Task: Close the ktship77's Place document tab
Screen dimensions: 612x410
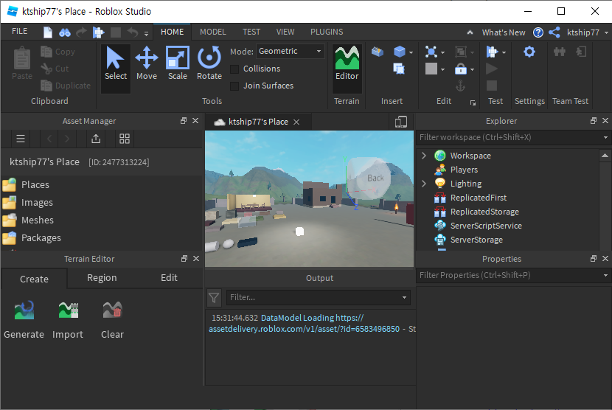Action: 296,122
